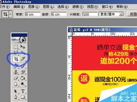Click the 前面 image button
The width and height of the screenshot is (137, 102).
[x=132, y=14]
